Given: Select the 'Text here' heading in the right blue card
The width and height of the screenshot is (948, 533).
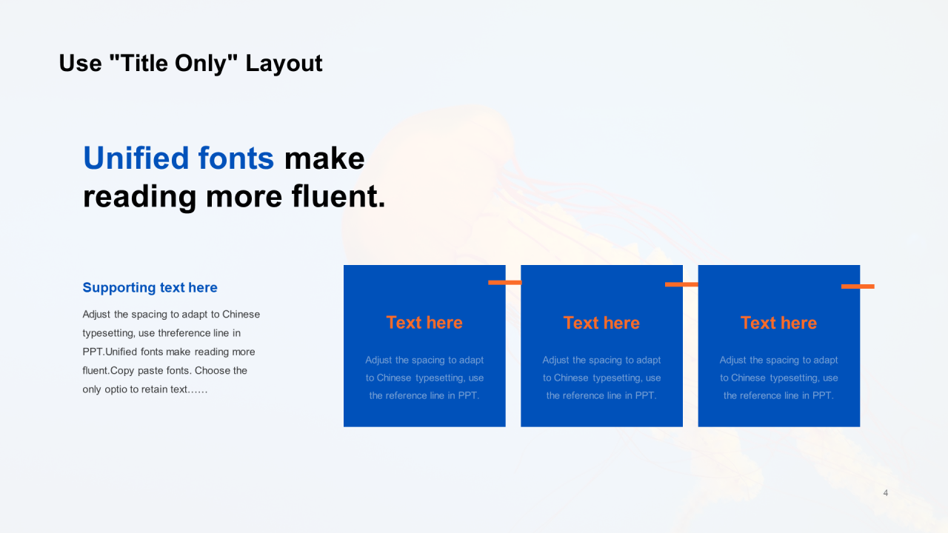Looking at the screenshot, I should click(x=778, y=323).
